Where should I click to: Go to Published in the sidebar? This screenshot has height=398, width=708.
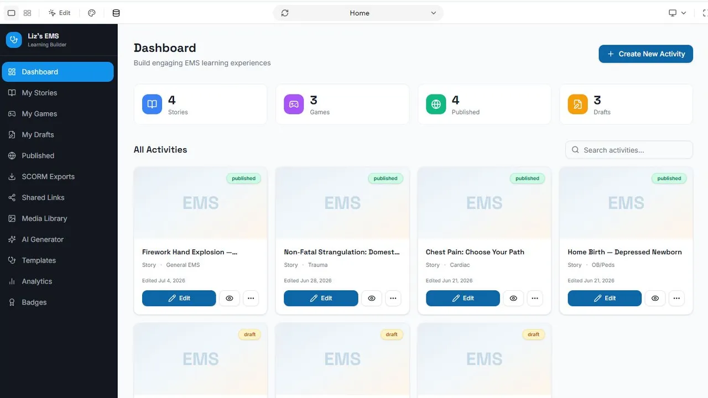[58, 156]
